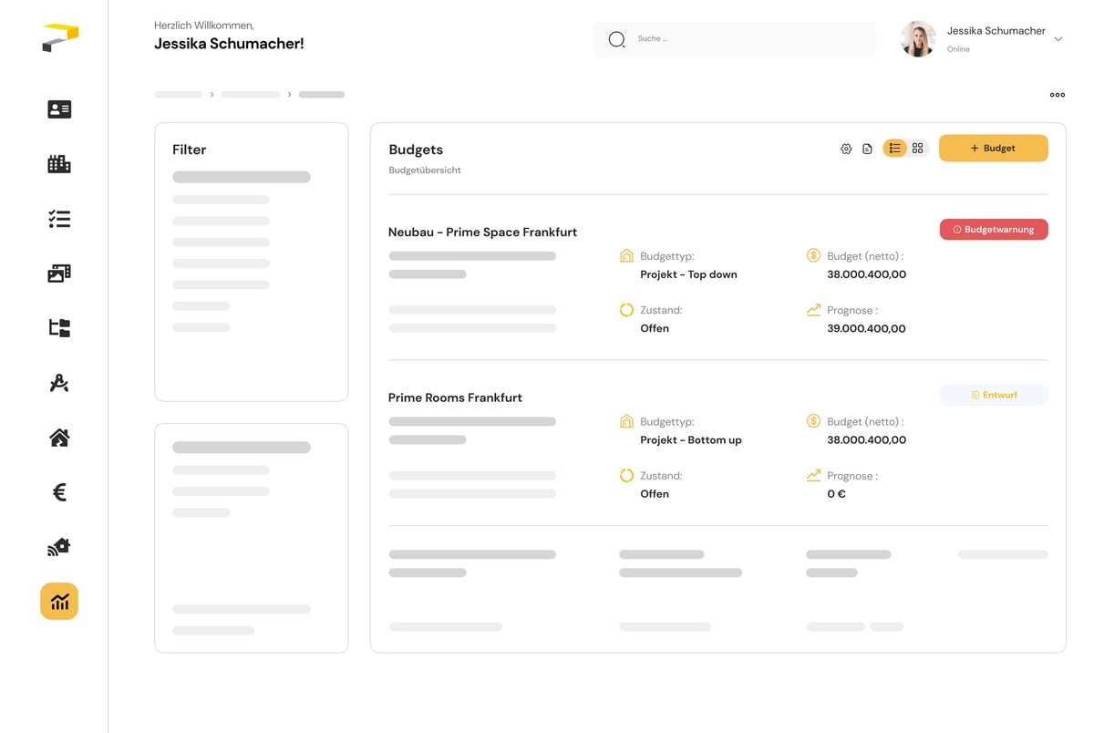The height and width of the screenshot is (733, 1094).
Task: Click Neubau Budget (netto) value 38.000.400,00
Action: click(x=866, y=274)
